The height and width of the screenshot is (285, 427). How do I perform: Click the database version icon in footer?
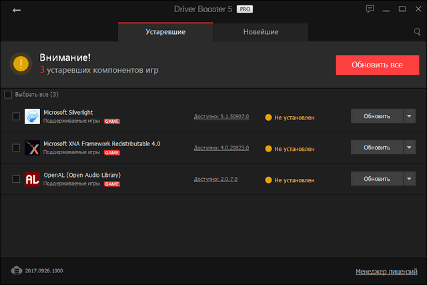click(x=17, y=270)
